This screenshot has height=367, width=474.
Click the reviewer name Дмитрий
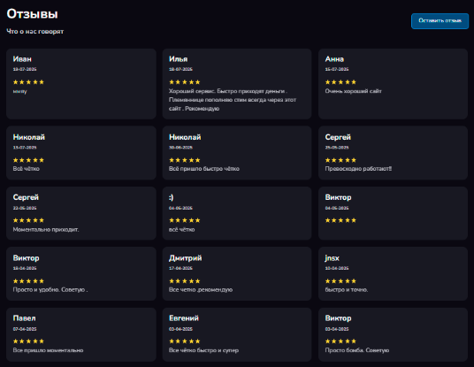[x=185, y=258]
